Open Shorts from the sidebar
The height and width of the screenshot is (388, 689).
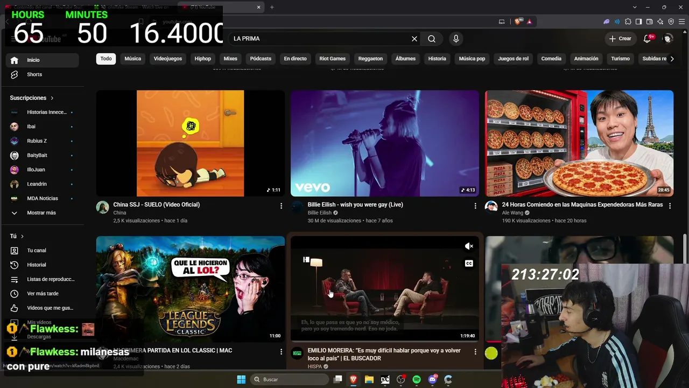43,74
